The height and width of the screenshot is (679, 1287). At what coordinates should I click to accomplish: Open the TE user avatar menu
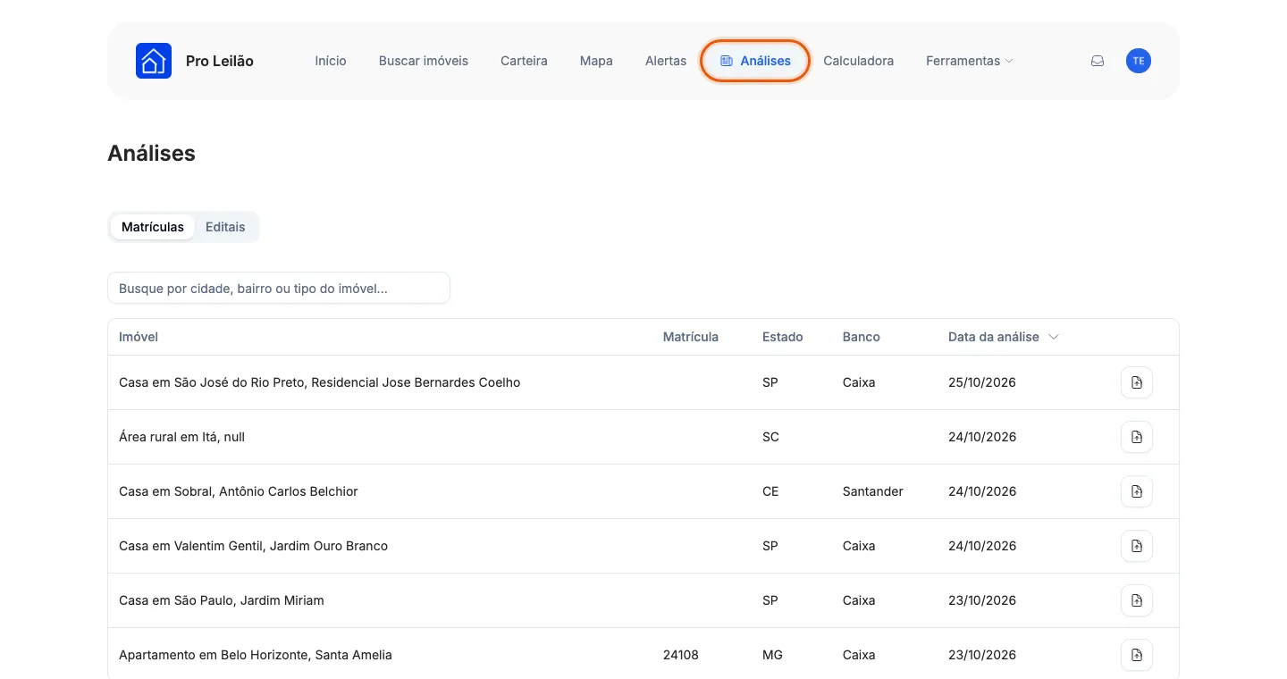coord(1139,61)
